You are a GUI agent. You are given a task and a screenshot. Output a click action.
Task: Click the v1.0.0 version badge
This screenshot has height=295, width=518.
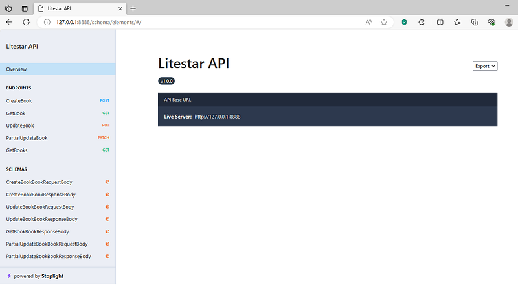166,81
